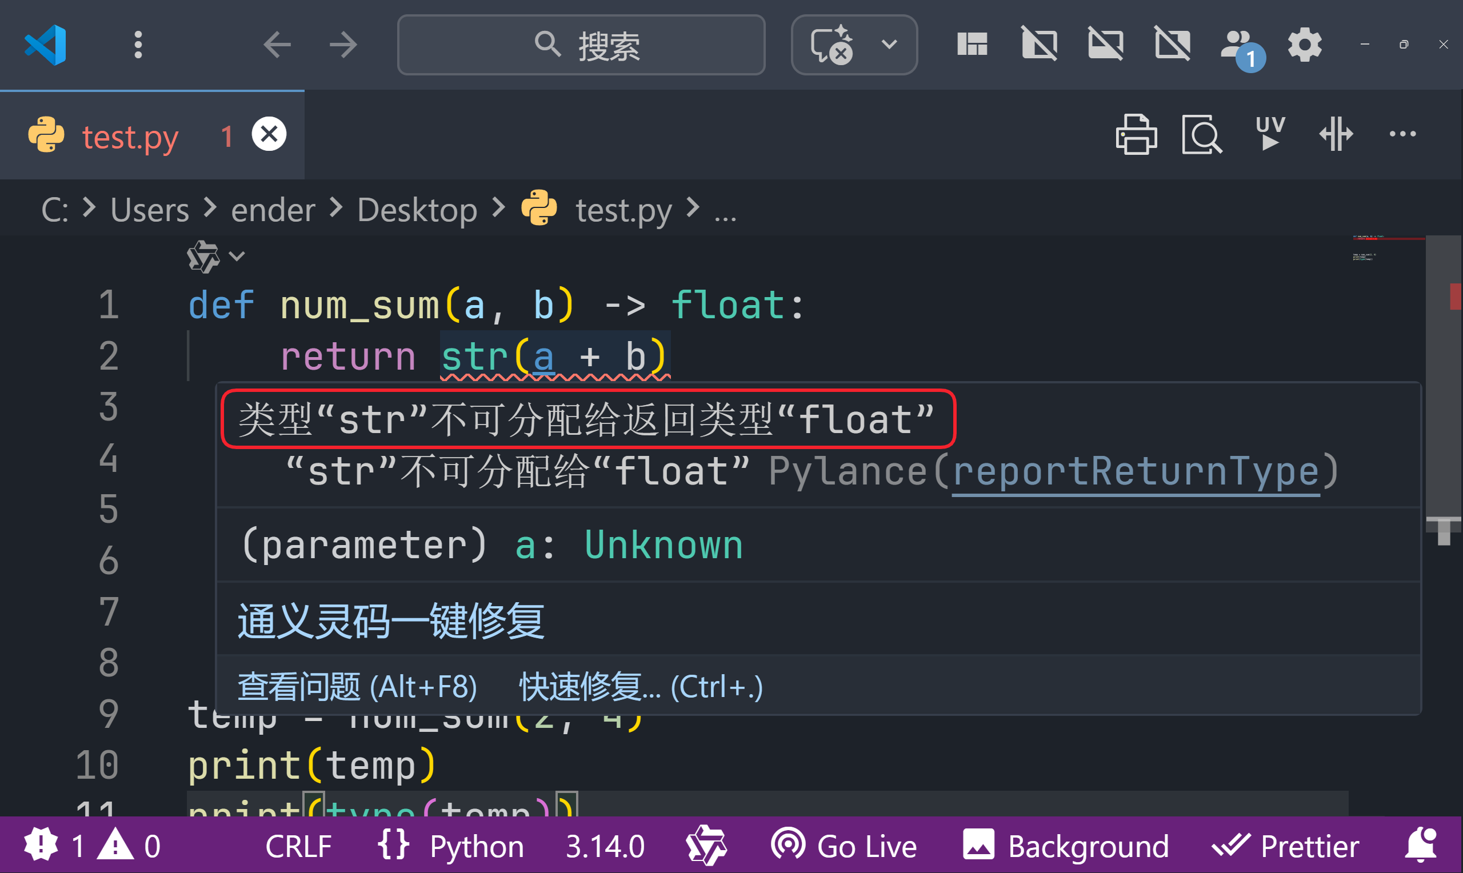Click the search document preview icon
The height and width of the screenshot is (873, 1463).
click(x=1201, y=135)
